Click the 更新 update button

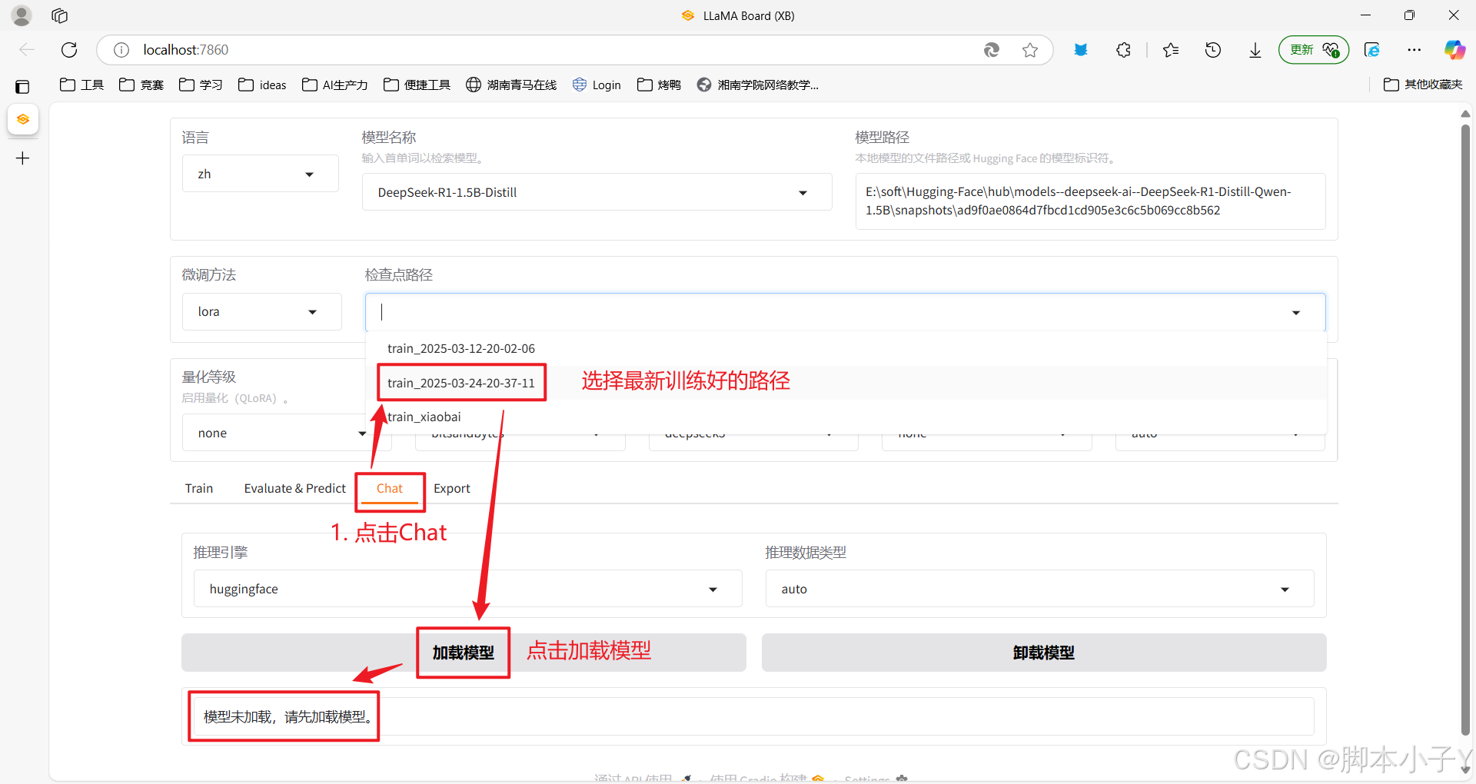(1314, 50)
